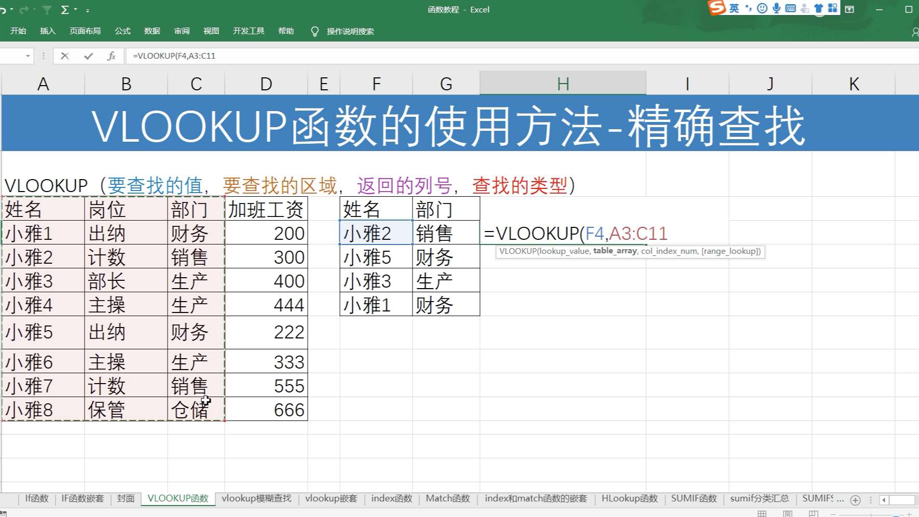The width and height of the screenshot is (919, 517).
Task: Cancel formula entry with the X icon
Action: 65,56
